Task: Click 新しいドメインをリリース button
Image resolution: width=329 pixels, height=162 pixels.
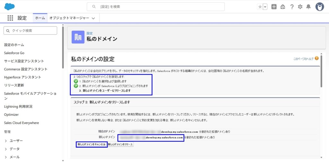Action: pyautogui.click(x=120, y=145)
